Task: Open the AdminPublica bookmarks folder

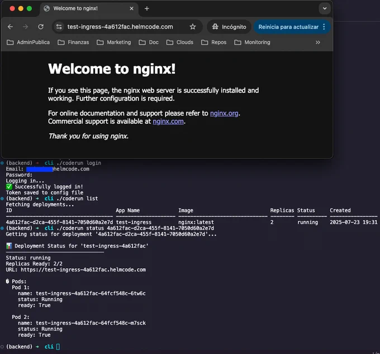Action: (28, 42)
